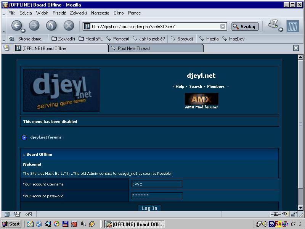Click the Board Offline taskbar button
The image size is (305, 229).
tap(135, 224)
